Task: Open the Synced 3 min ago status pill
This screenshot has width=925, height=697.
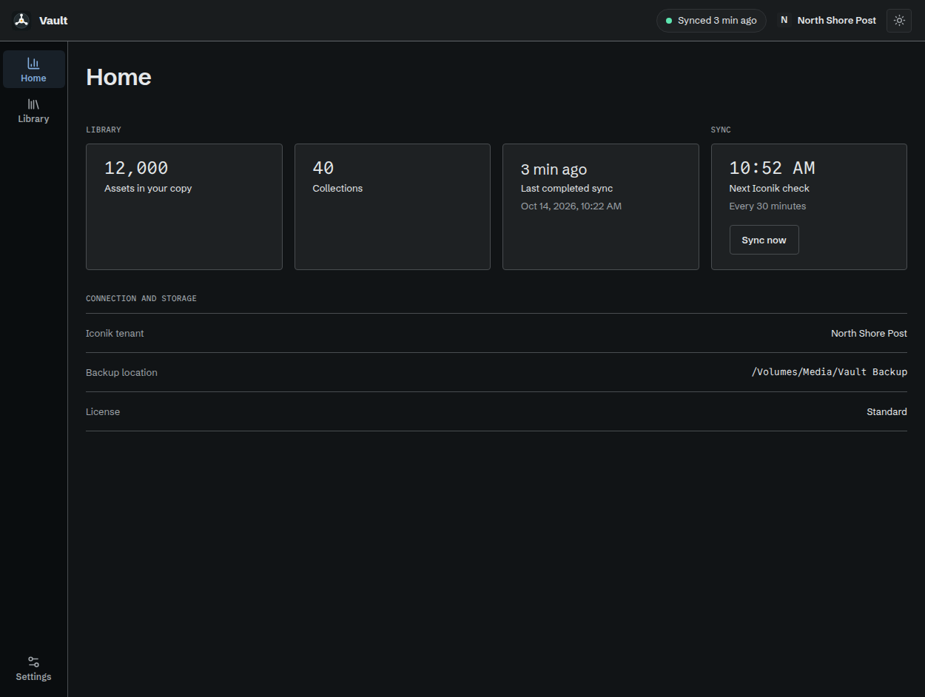Action: pos(711,21)
